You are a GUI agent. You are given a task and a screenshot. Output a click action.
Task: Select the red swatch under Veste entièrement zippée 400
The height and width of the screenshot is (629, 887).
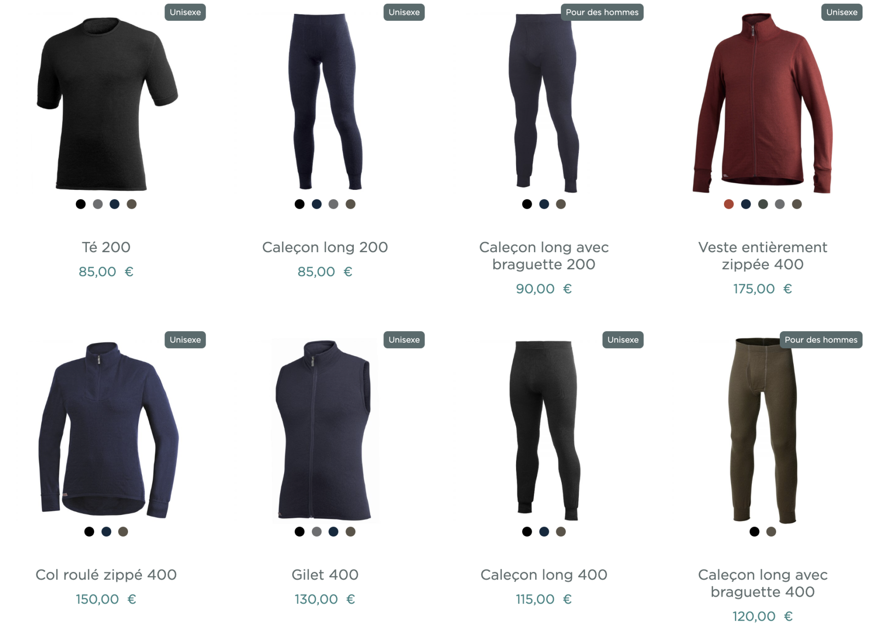click(x=729, y=204)
